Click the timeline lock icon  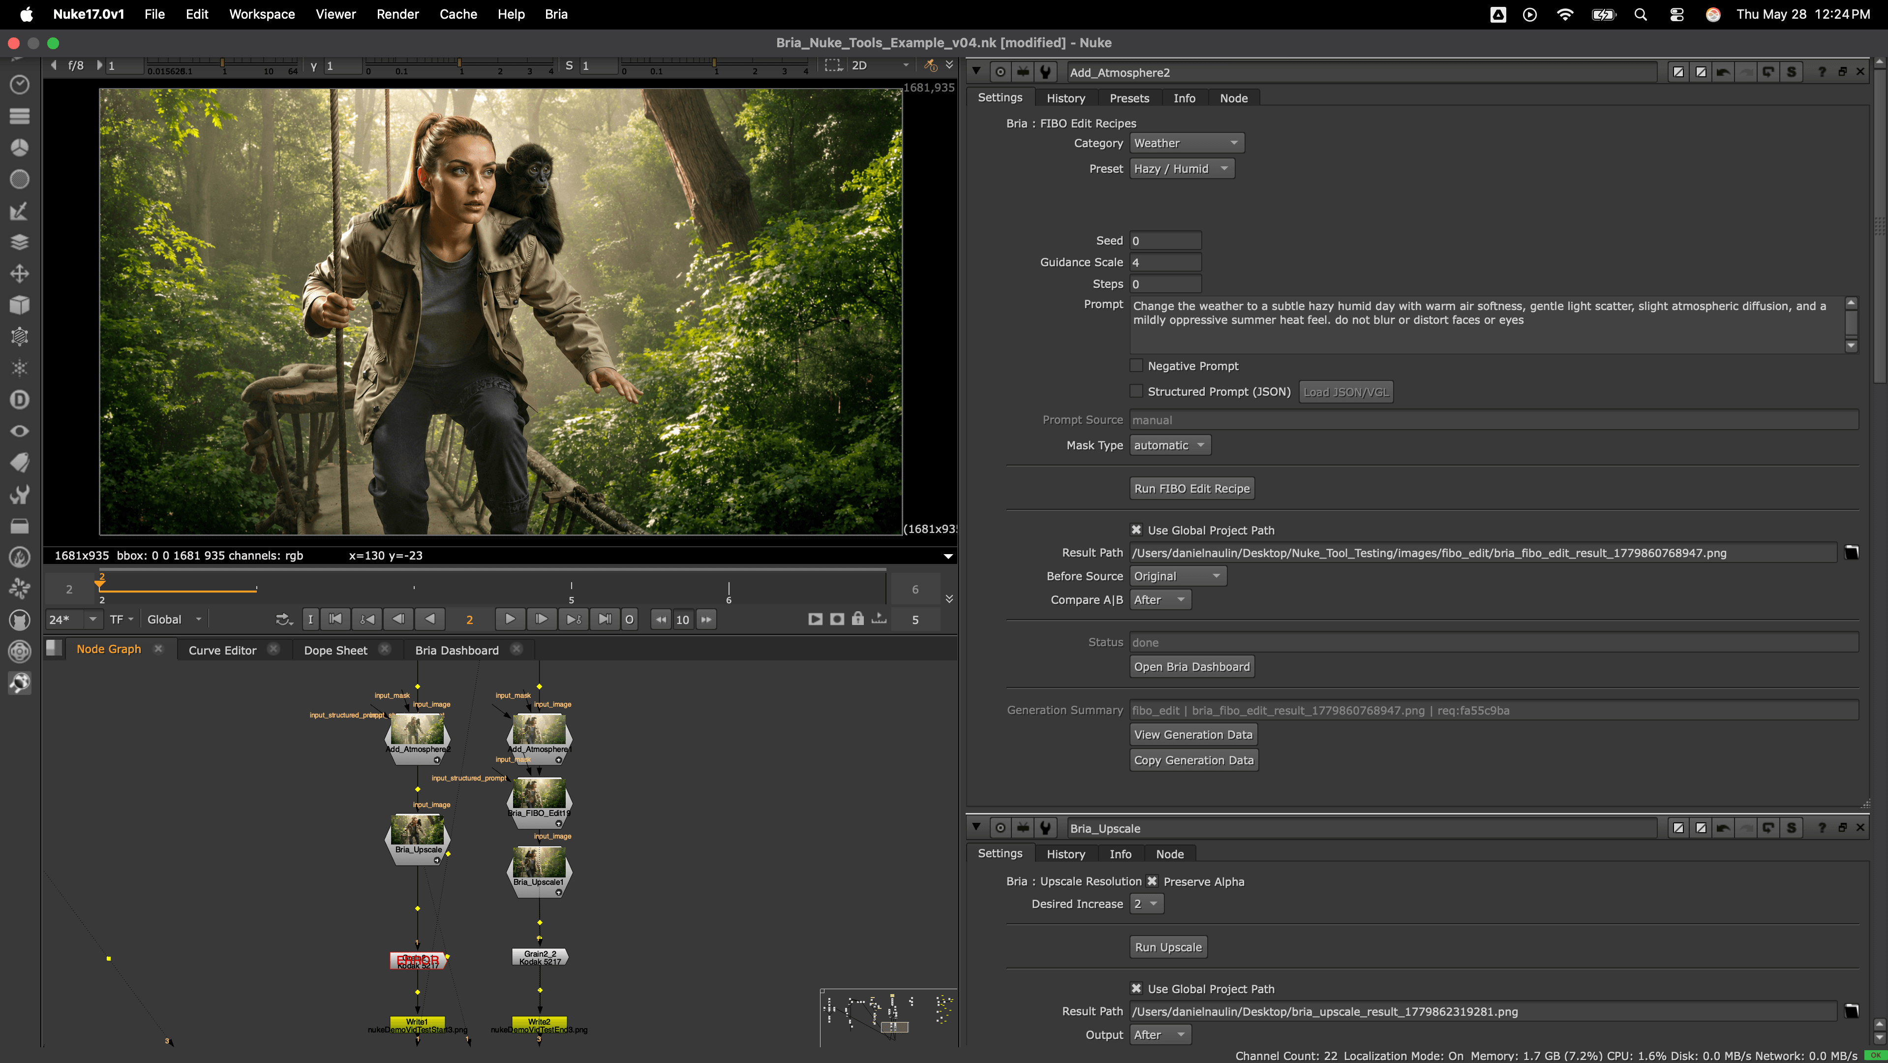(857, 620)
